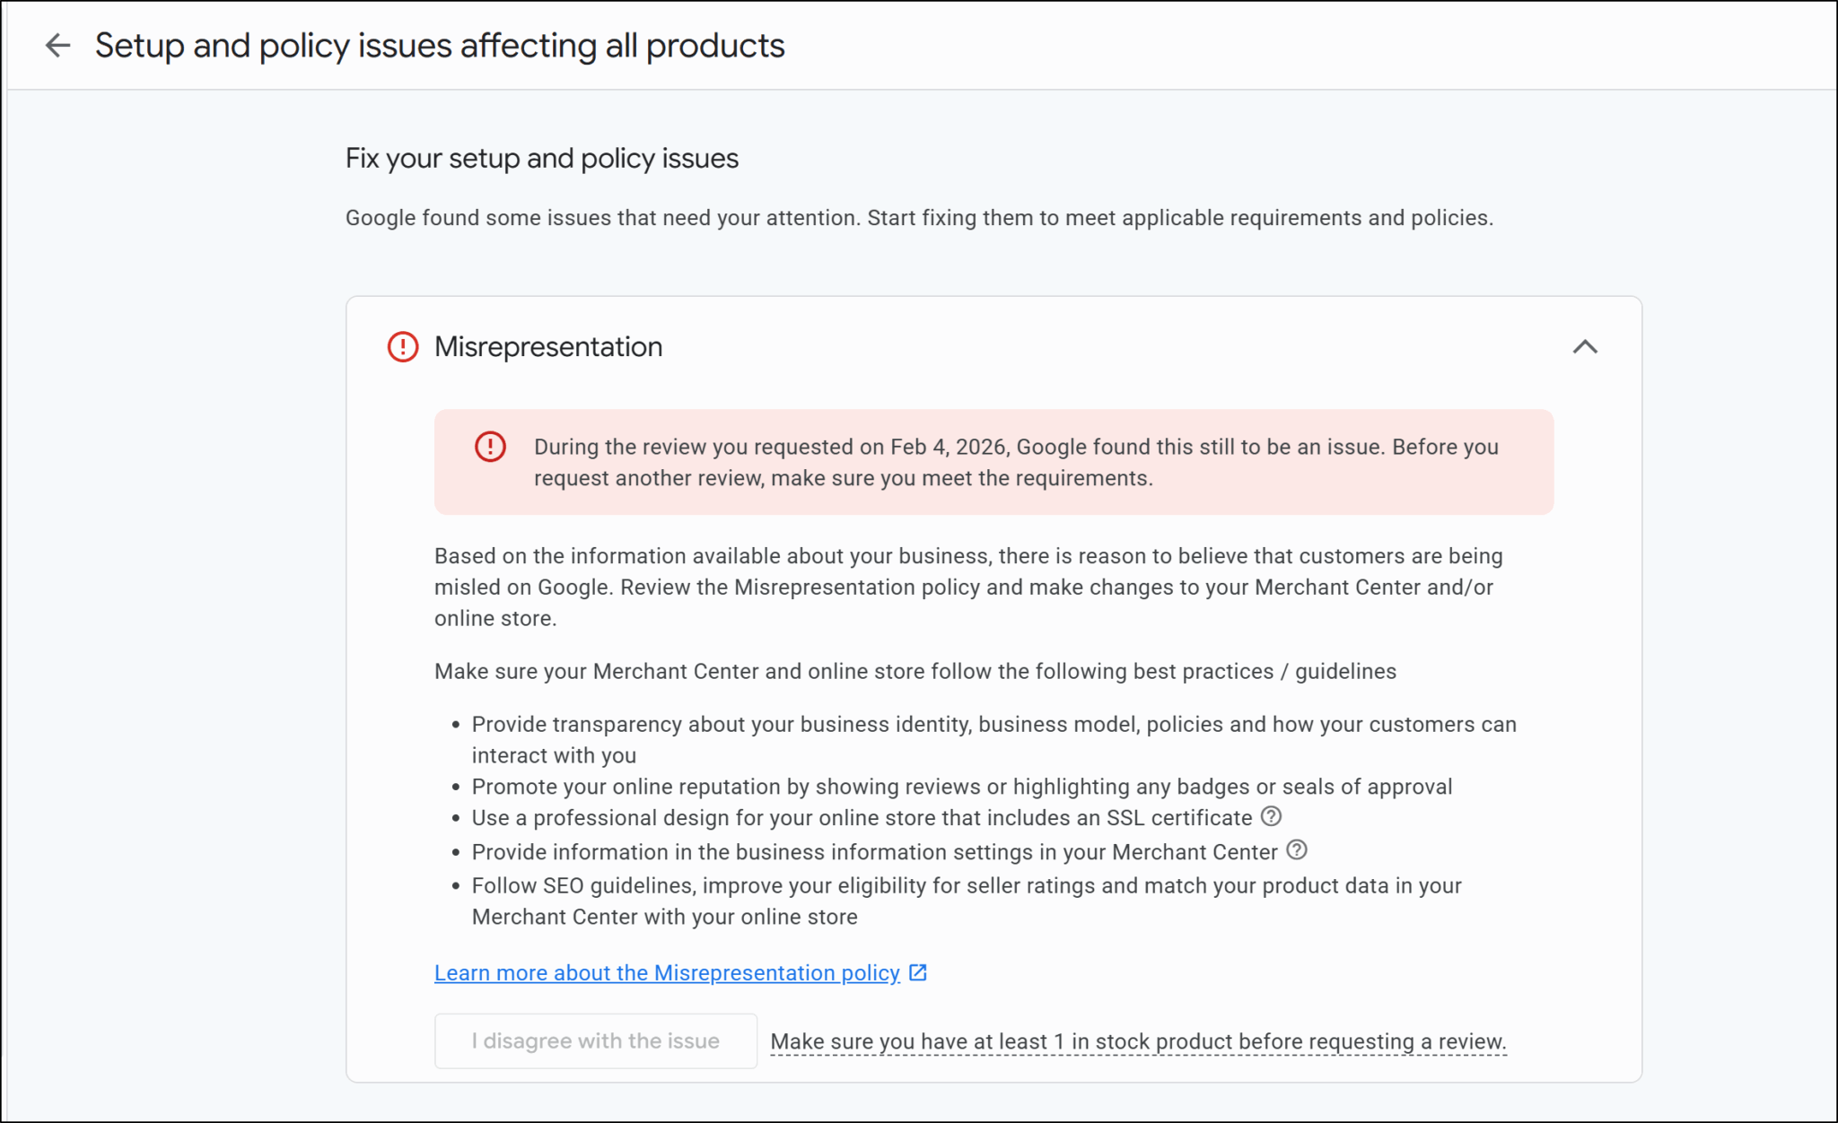The width and height of the screenshot is (1838, 1123).
Task: Click the bullet about promoting online reputation
Action: coord(961,787)
